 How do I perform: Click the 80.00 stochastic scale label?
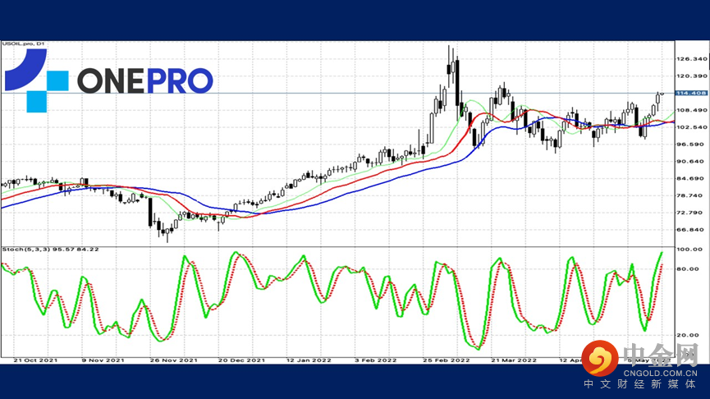coord(689,269)
